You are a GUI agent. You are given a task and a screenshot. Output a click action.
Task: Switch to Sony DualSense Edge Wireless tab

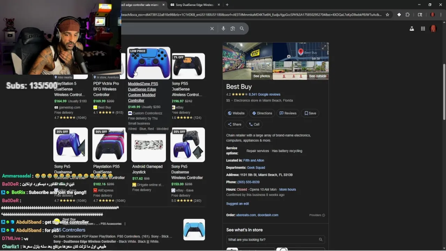point(194,5)
